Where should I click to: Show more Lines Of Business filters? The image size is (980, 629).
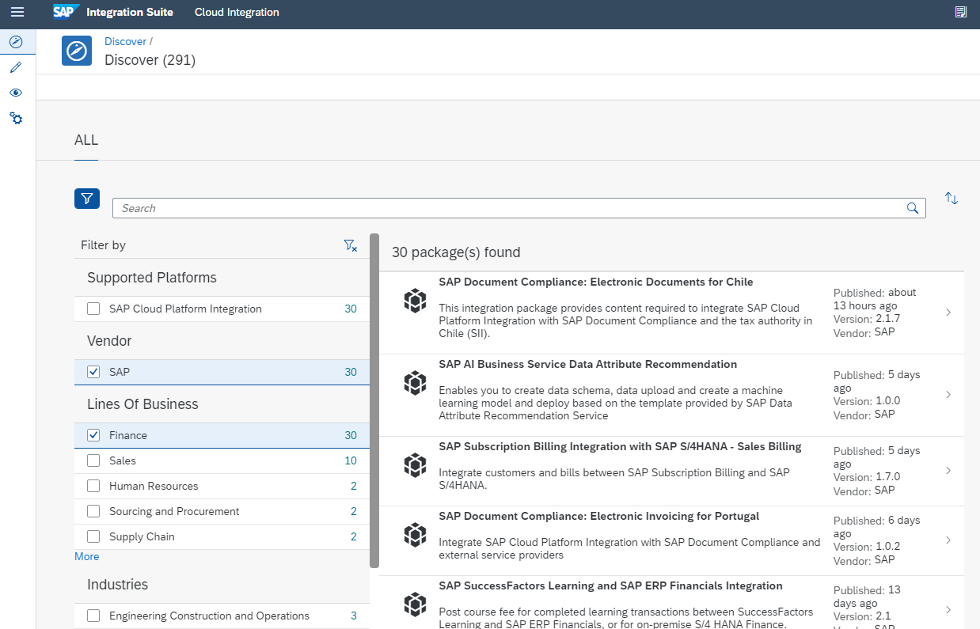click(x=87, y=556)
